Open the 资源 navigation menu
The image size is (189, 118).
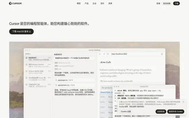[110, 3]
